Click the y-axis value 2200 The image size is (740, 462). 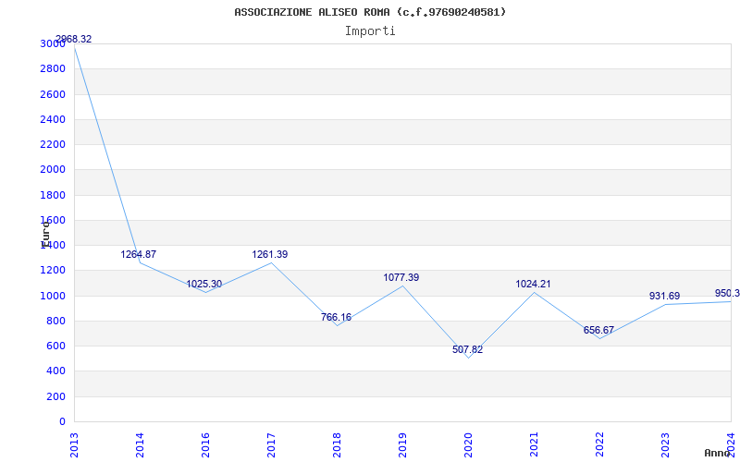tap(53, 144)
